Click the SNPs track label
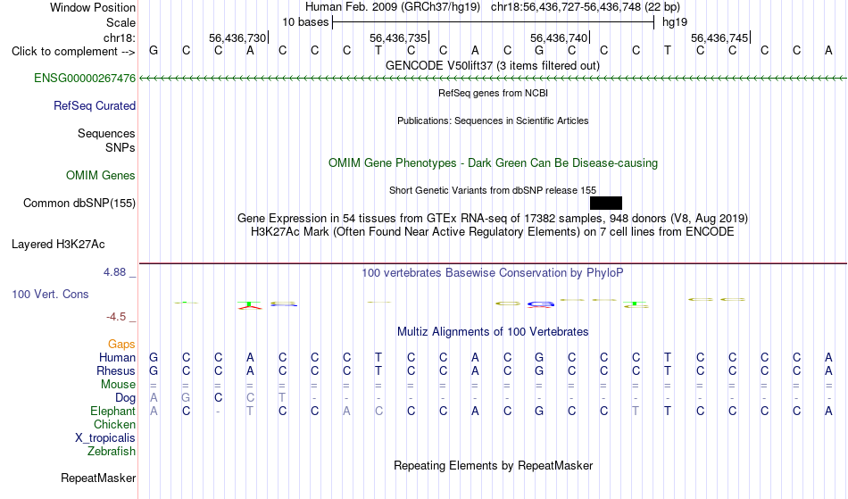 point(121,148)
